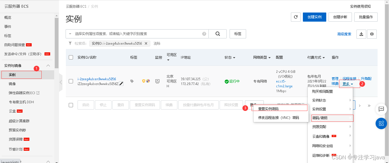Open the search attribute dropdown arrow

70,34
